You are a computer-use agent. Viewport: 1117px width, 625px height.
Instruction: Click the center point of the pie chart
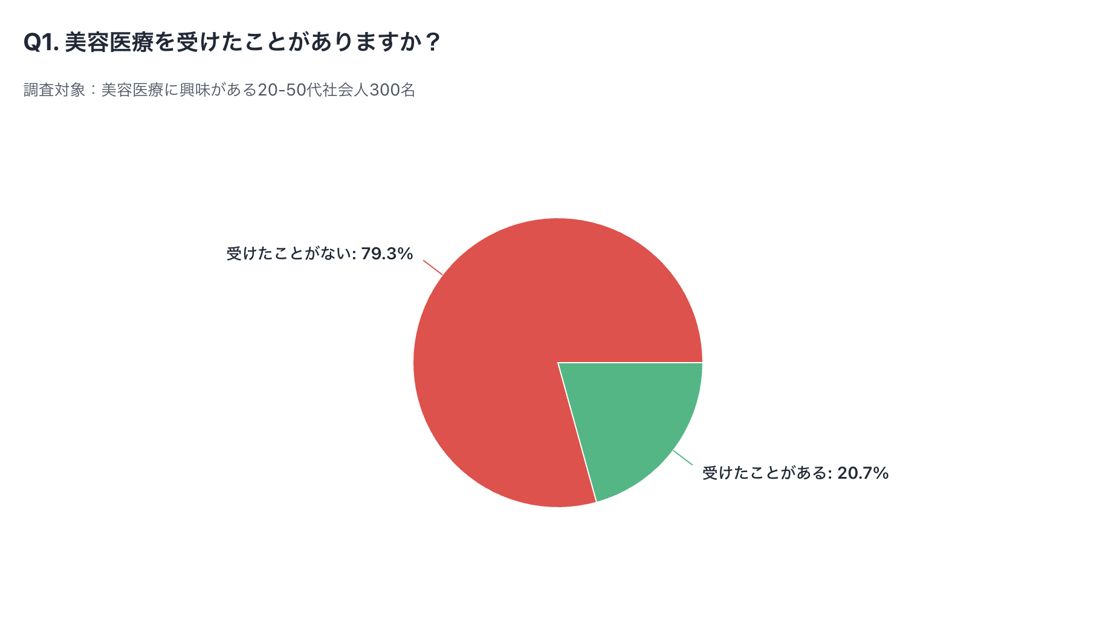pyautogui.click(x=558, y=363)
